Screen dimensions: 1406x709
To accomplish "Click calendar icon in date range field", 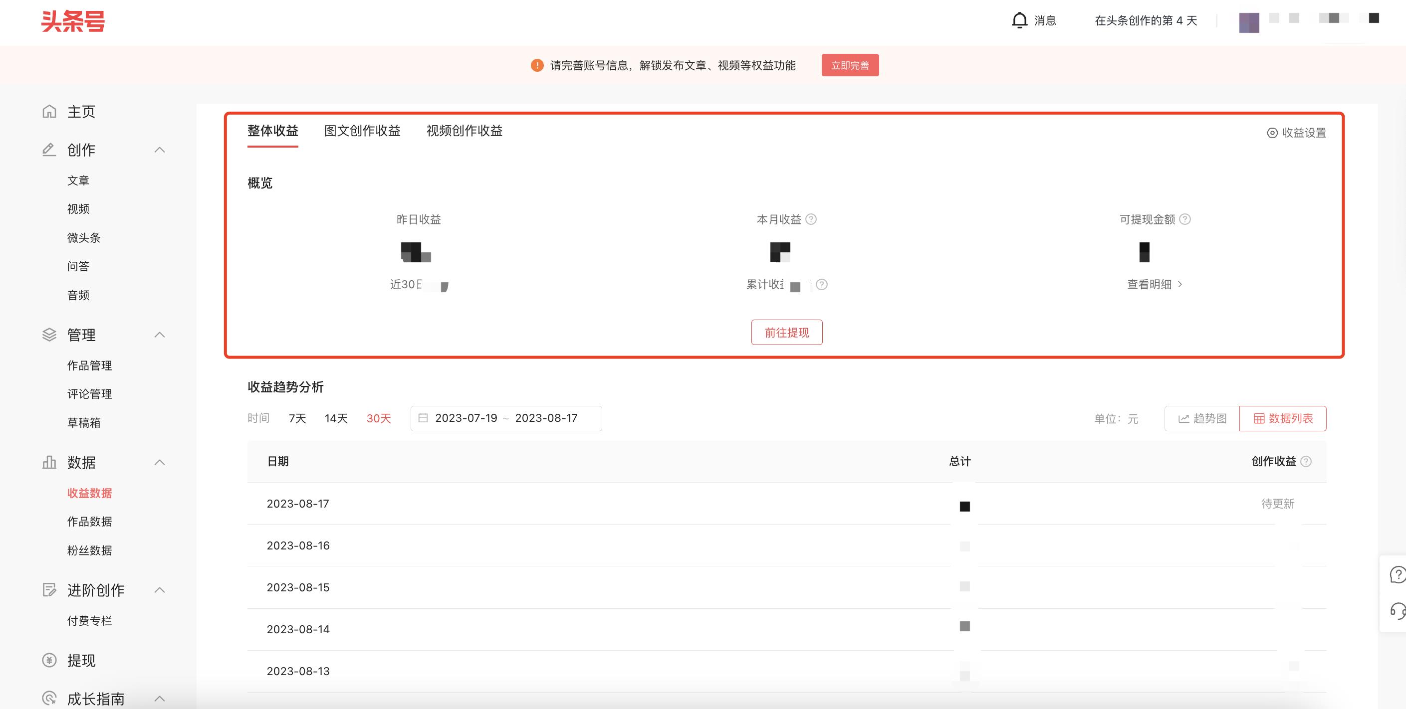I will click(423, 418).
